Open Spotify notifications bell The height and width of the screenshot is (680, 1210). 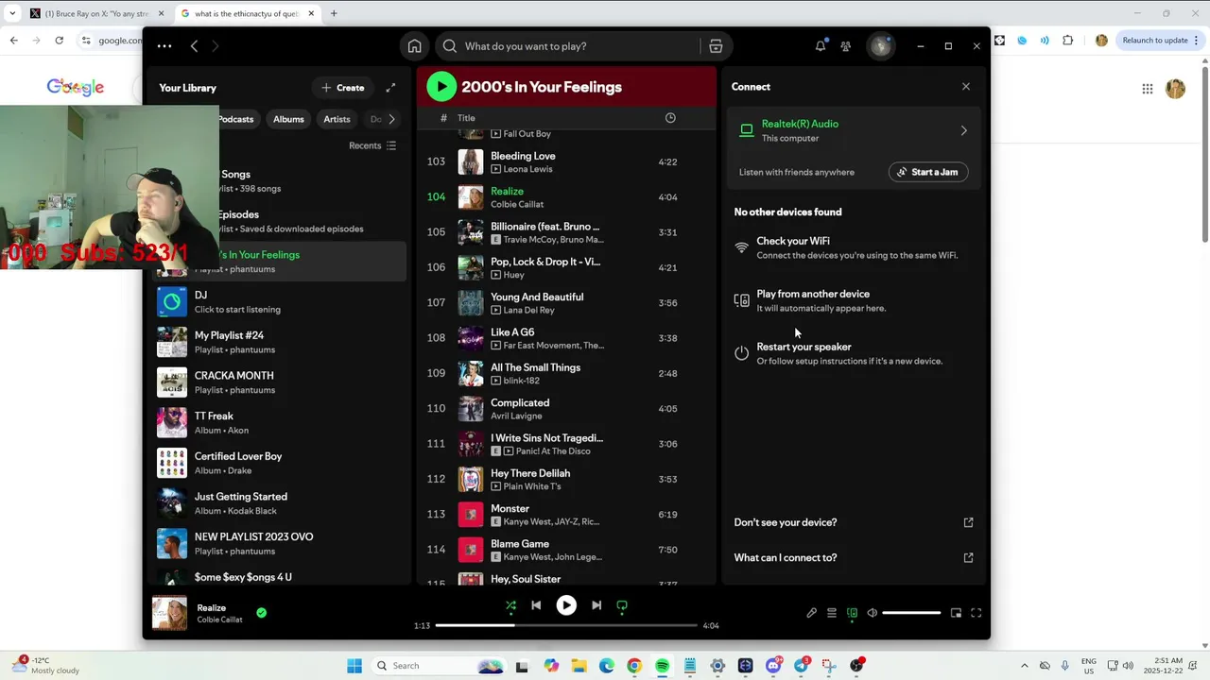click(821, 46)
